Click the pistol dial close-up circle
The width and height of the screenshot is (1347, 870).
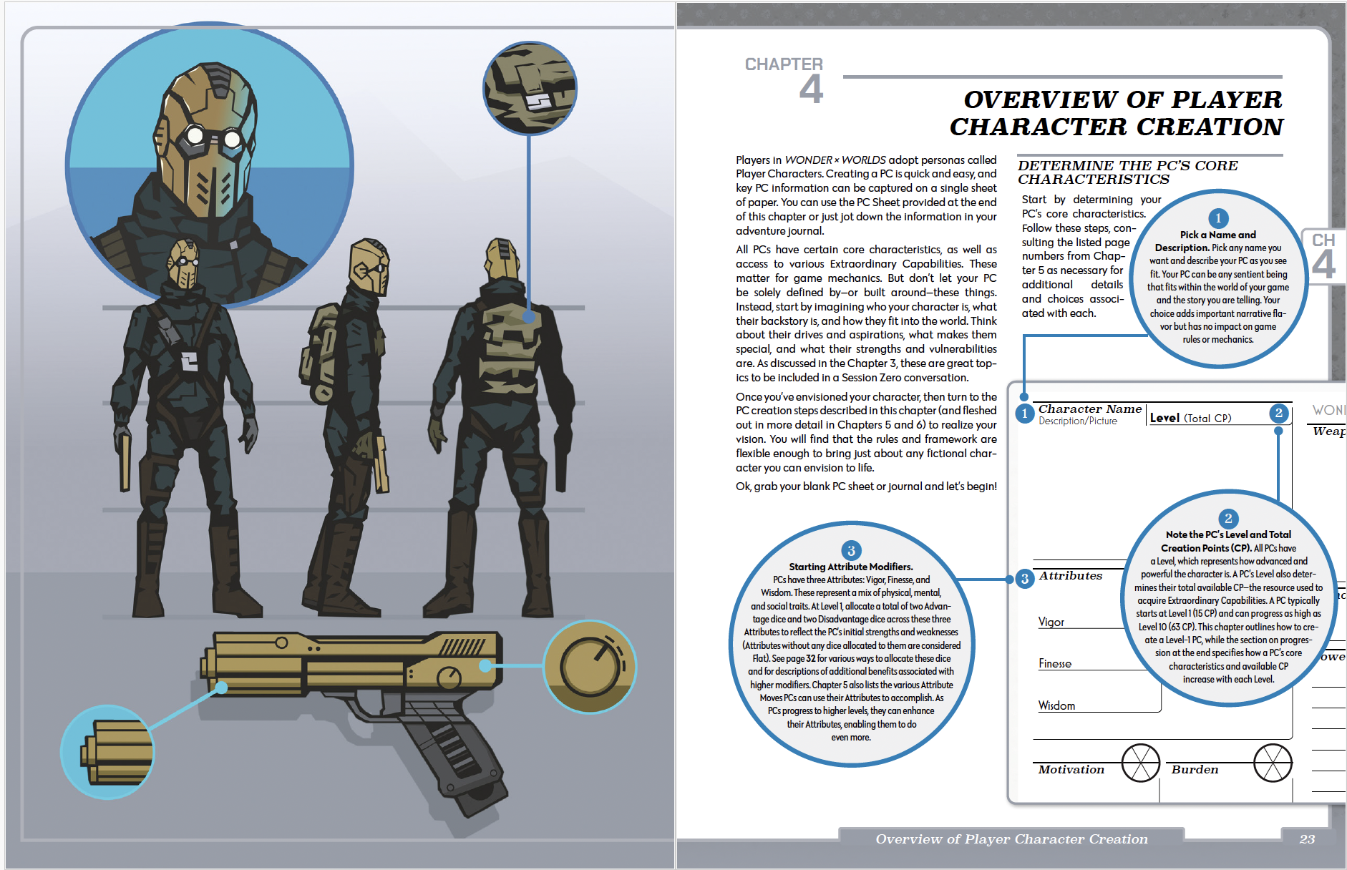590,667
